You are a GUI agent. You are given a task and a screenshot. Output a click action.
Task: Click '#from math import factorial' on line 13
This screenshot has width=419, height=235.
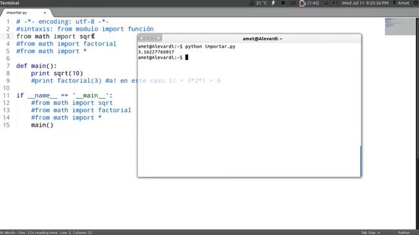point(81,110)
